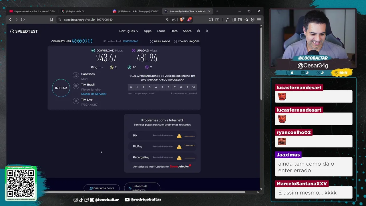
Task: Share result on Facebook icon
Action: point(85,41)
